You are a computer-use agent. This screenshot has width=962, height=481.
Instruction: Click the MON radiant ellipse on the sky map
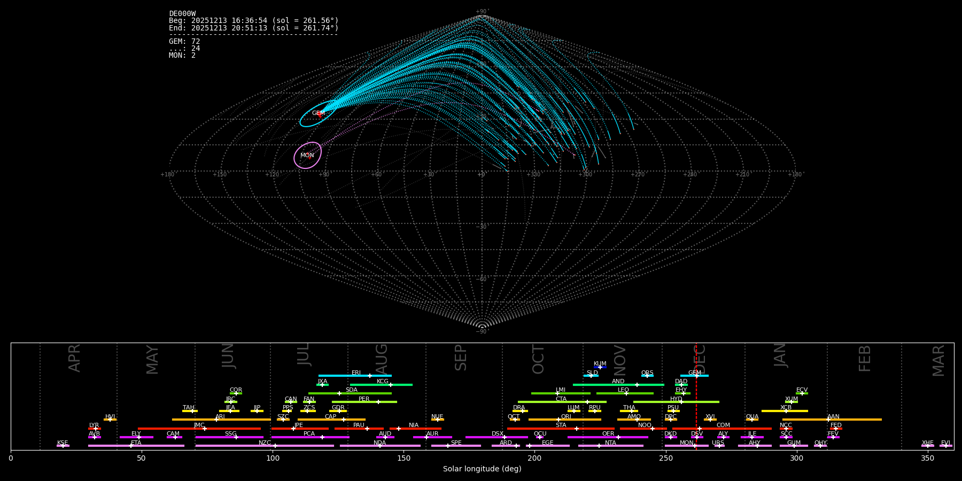[x=307, y=156]
